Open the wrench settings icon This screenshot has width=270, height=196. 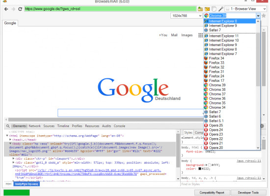pos(221,9)
